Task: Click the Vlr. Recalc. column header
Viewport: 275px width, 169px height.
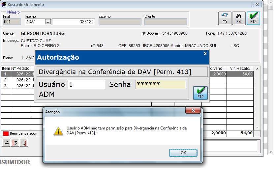Action: 240,69
